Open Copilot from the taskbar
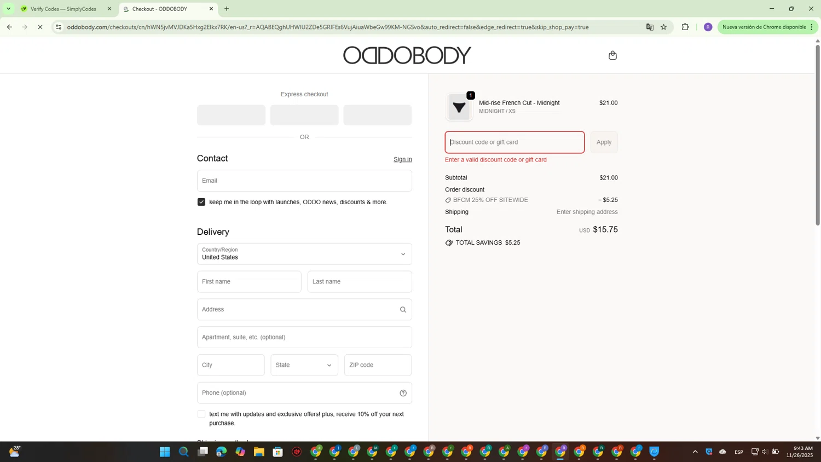This screenshot has height=462, width=821. (240, 452)
